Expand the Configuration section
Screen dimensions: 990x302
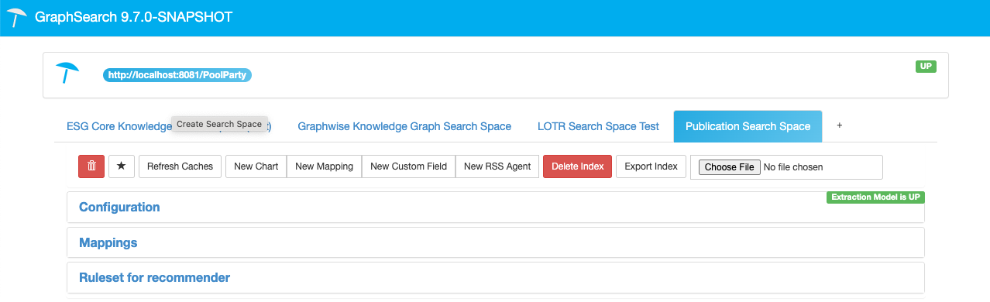click(496, 207)
